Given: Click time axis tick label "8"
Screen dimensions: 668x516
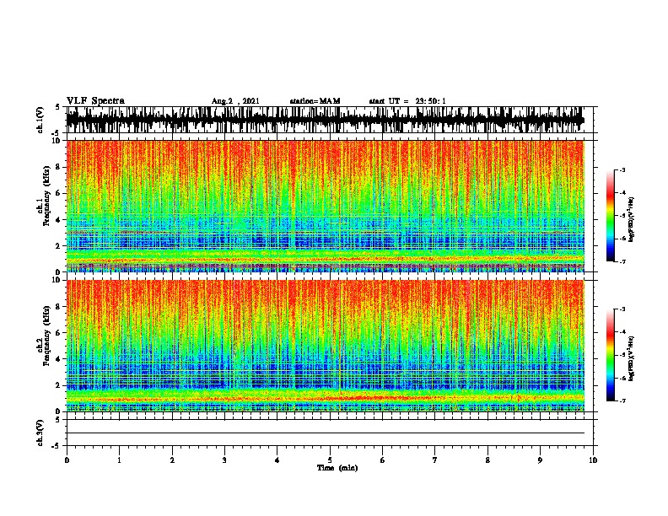Looking at the screenshot, I should coord(488,460).
